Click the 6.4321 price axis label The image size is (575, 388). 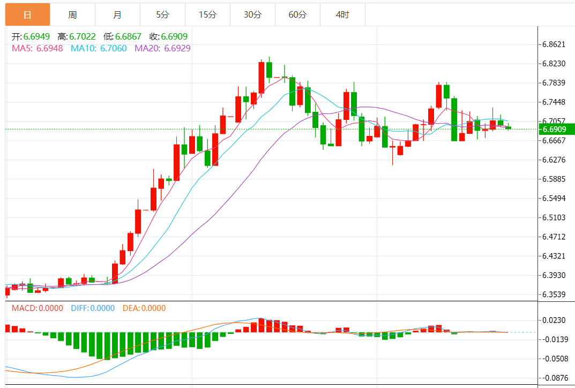point(554,256)
